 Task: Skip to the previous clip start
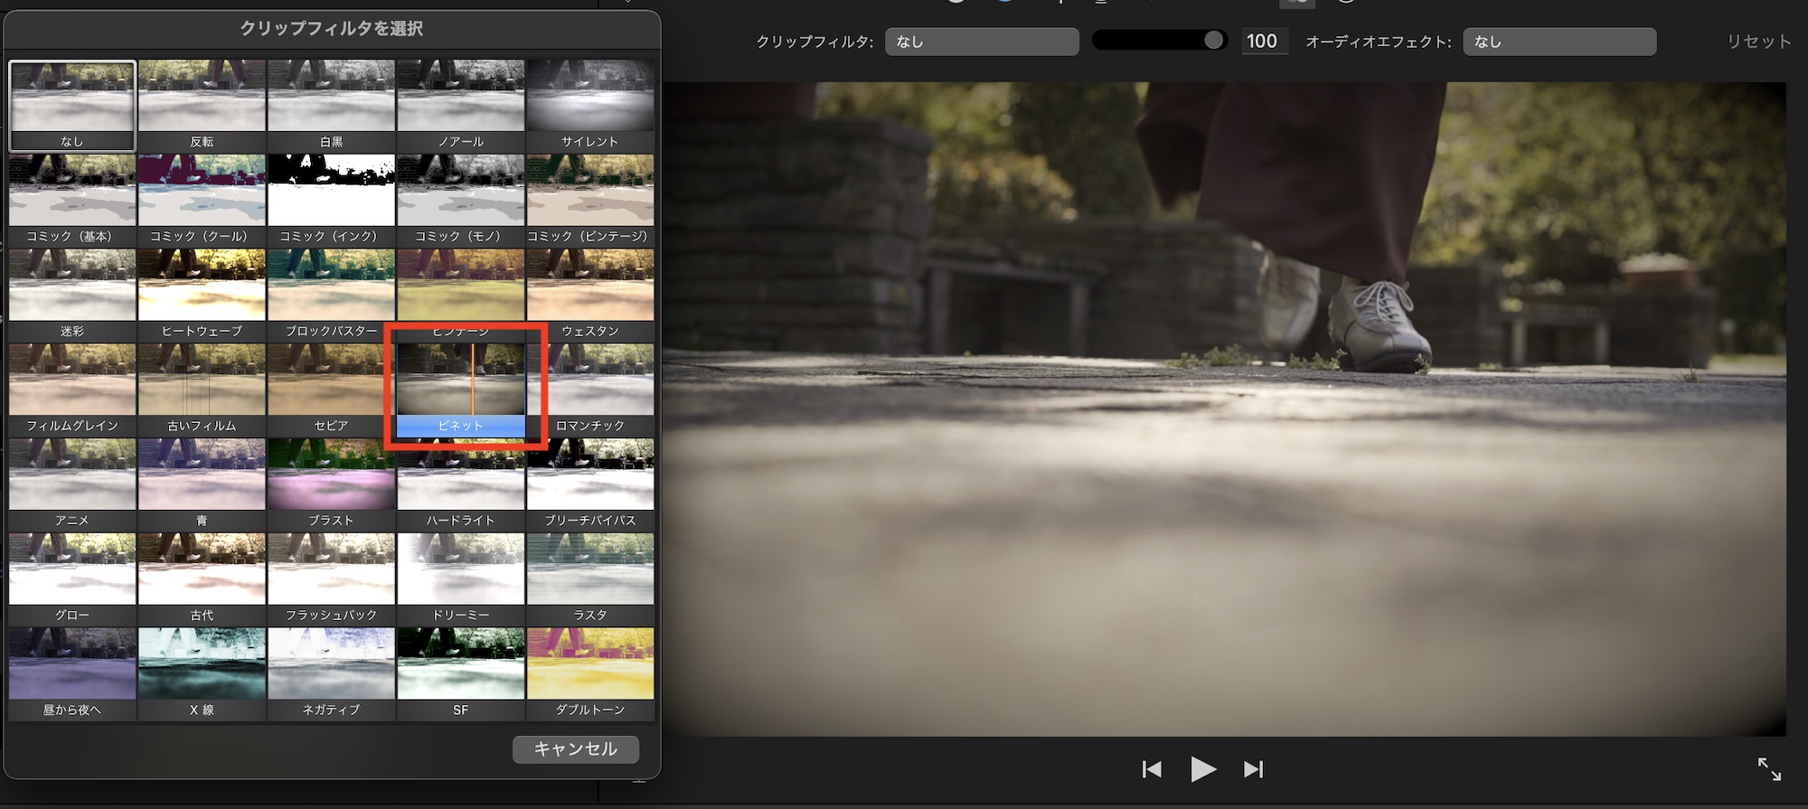[1152, 769]
